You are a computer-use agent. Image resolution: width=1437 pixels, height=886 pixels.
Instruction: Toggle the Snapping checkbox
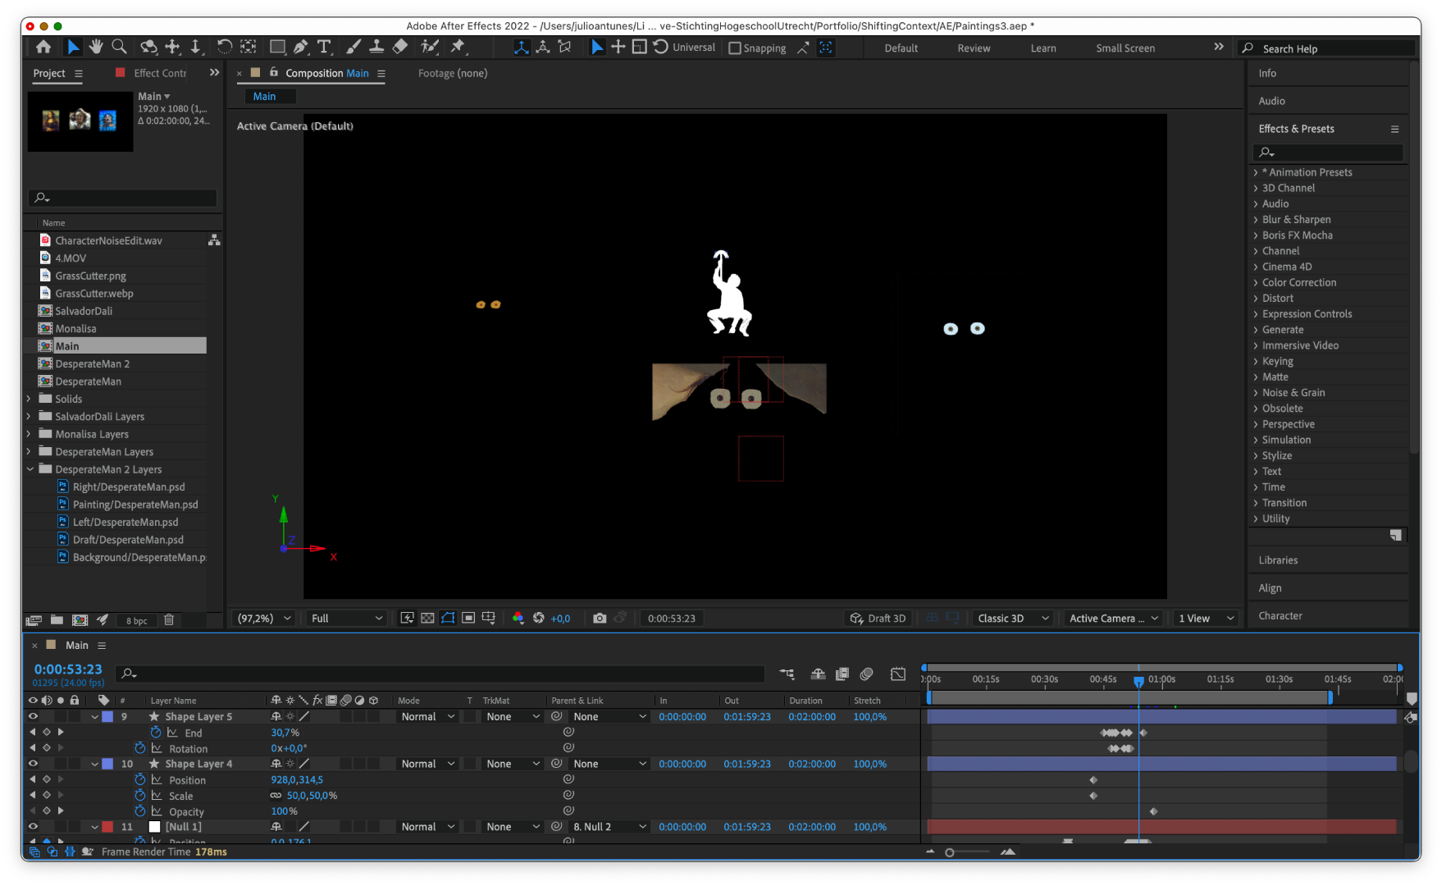(x=735, y=48)
